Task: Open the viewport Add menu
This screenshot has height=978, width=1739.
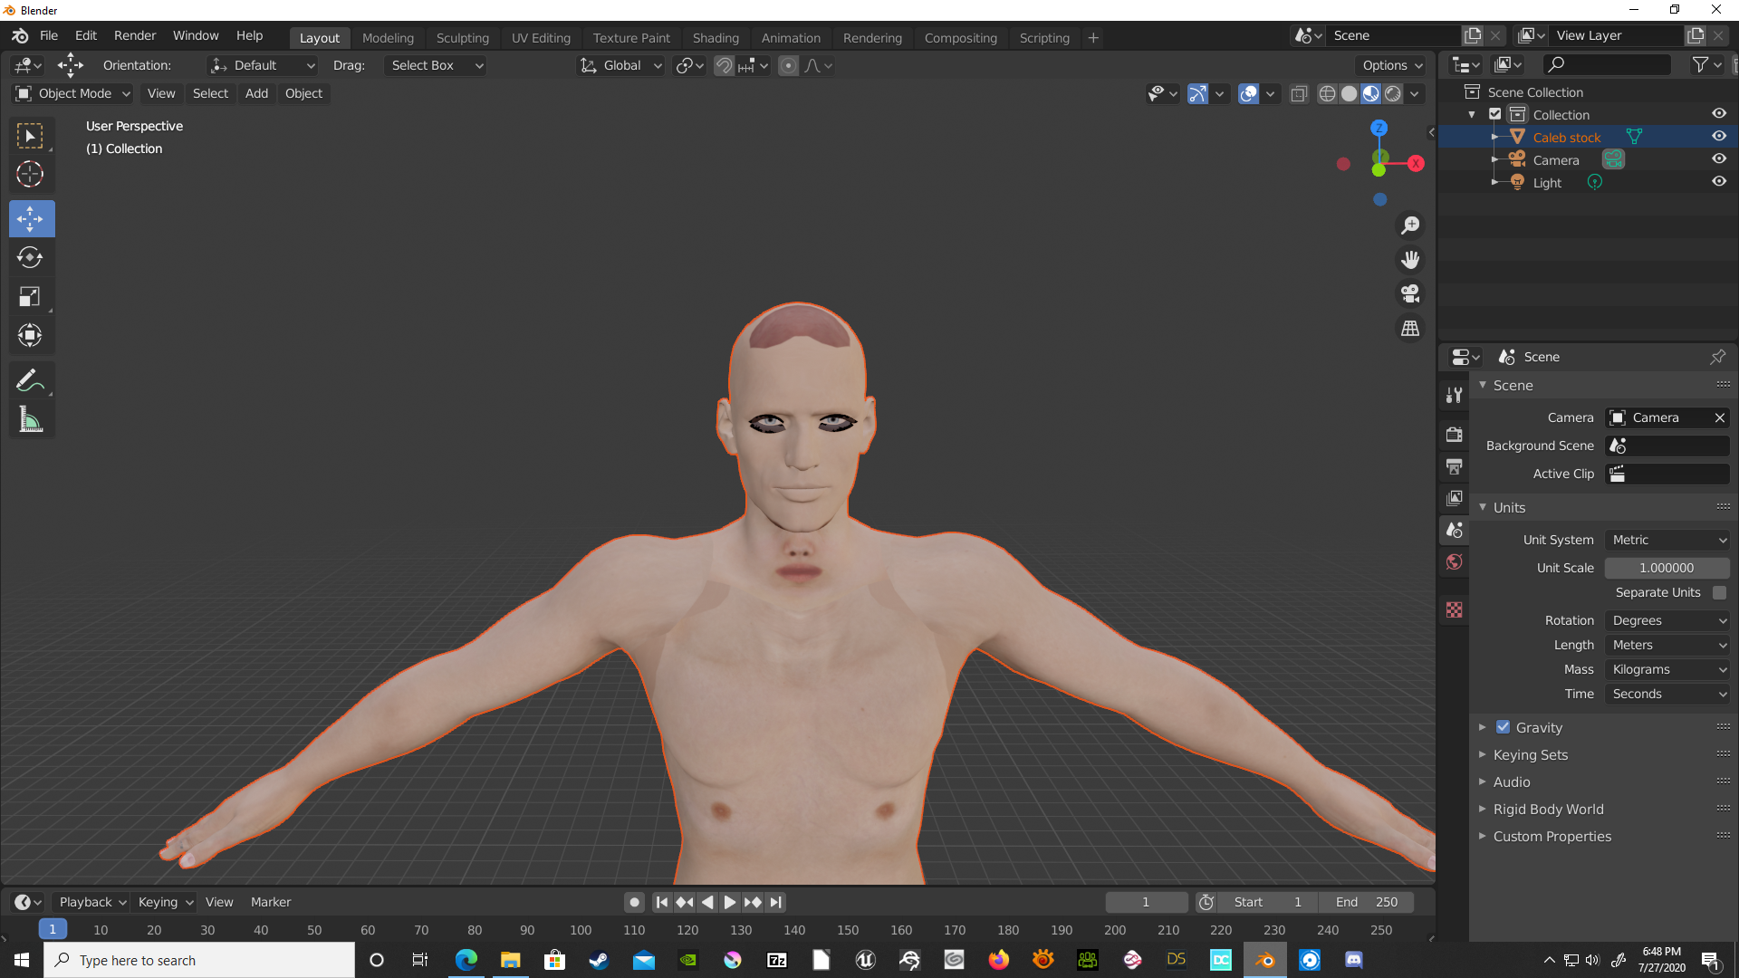Action: [x=256, y=93]
